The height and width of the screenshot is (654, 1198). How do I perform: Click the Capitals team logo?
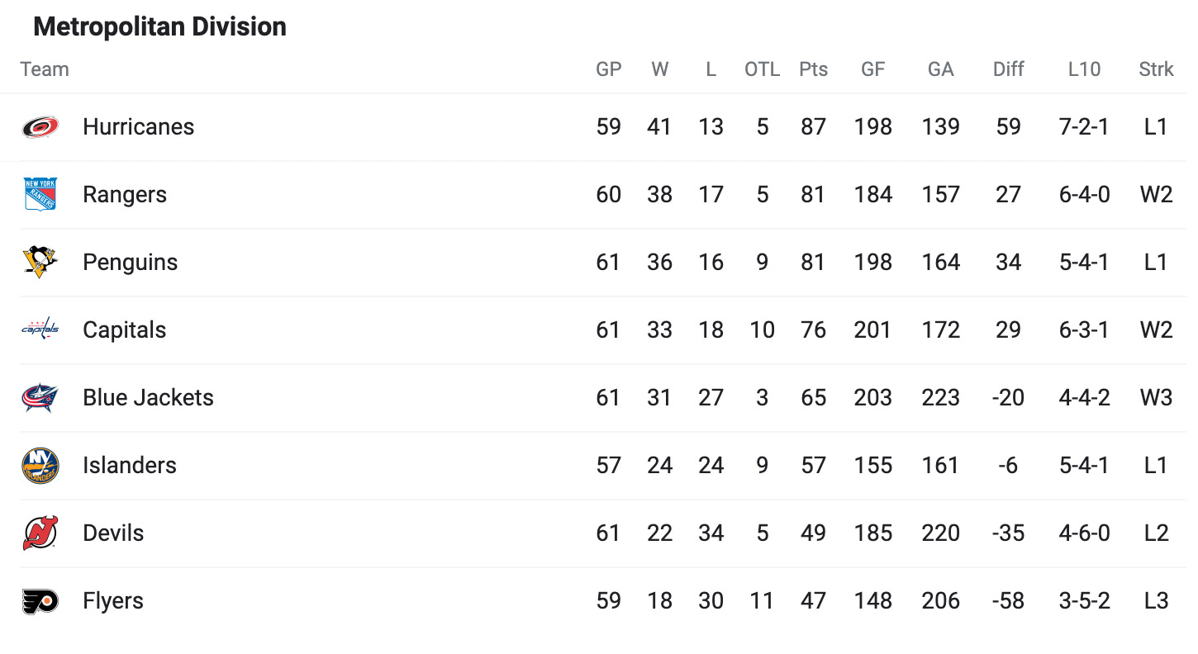tap(40, 330)
